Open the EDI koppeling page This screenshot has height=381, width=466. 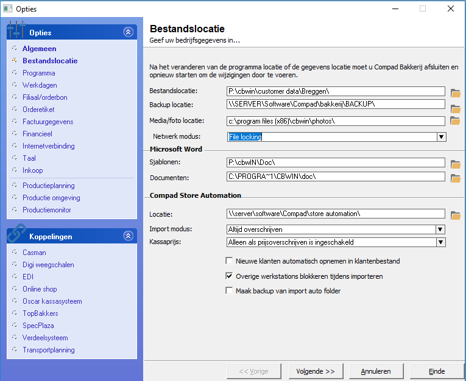coord(28,277)
